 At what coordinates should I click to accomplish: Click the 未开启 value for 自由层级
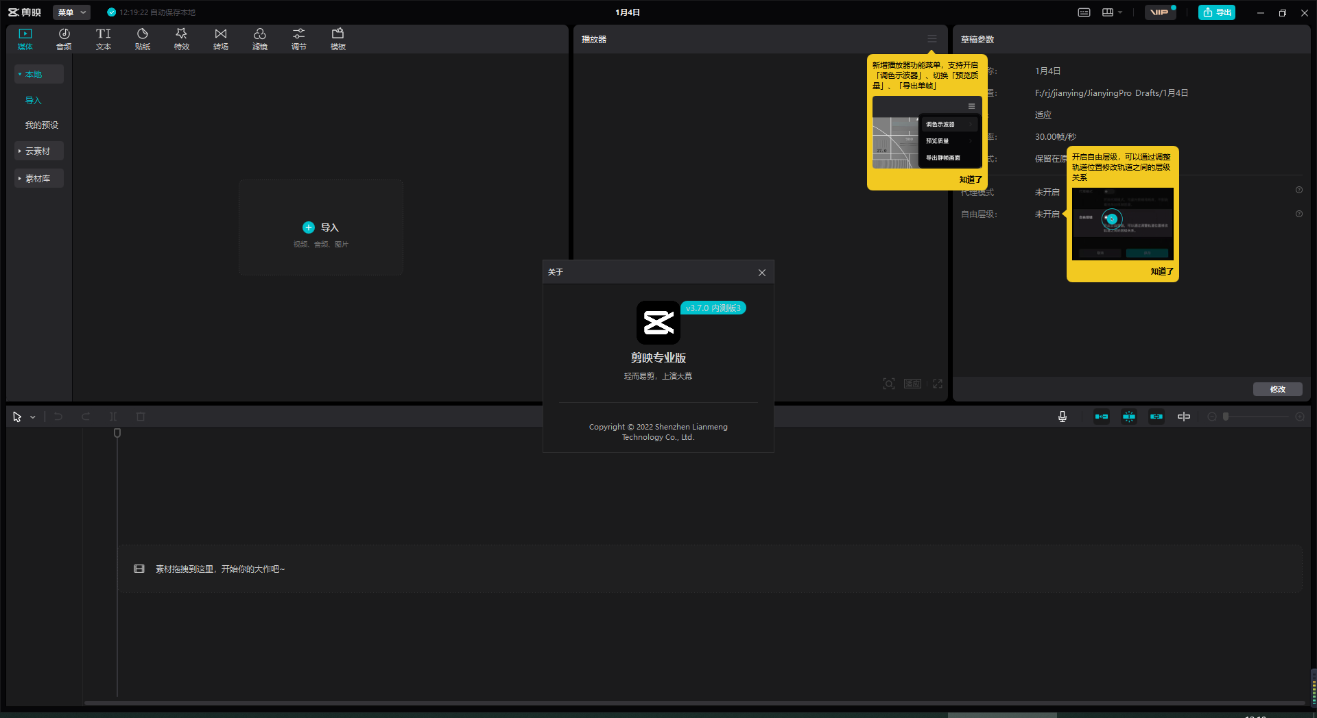1047,214
